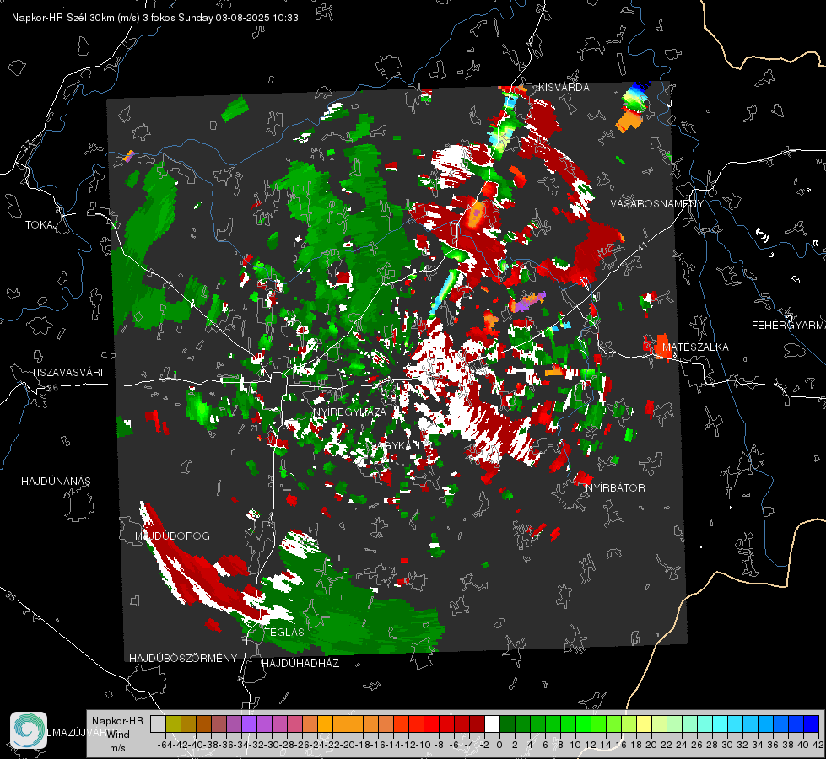Click the 'Napkor-HR Szél 30km (m/s)' title text
Viewport: 826px width, 759px height.
[x=76, y=18]
